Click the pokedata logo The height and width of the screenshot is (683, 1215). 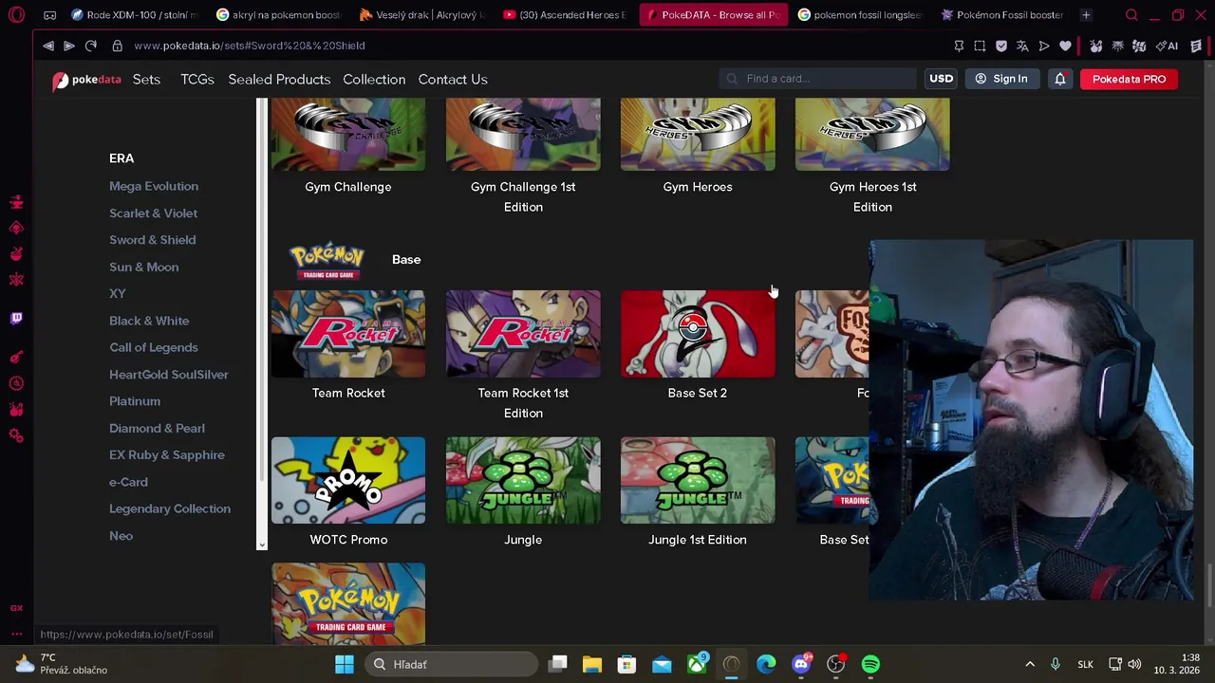pos(87,80)
